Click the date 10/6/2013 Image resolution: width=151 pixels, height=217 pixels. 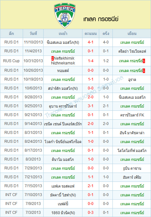pyautogui.click(x=33, y=88)
